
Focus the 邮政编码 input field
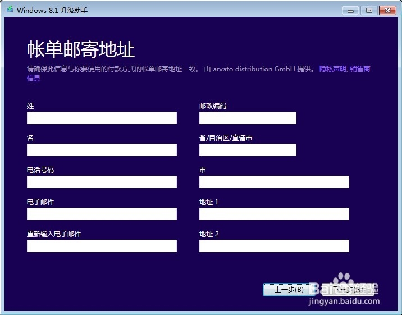(x=248, y=118)
